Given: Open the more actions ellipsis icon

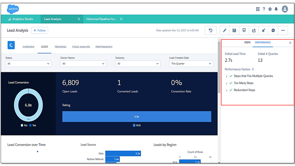Looking at the screenshot, I should (283, 31).
